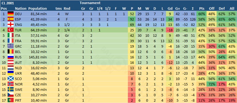Click the Portugal flag icon
237x103 pixels.
11,101
